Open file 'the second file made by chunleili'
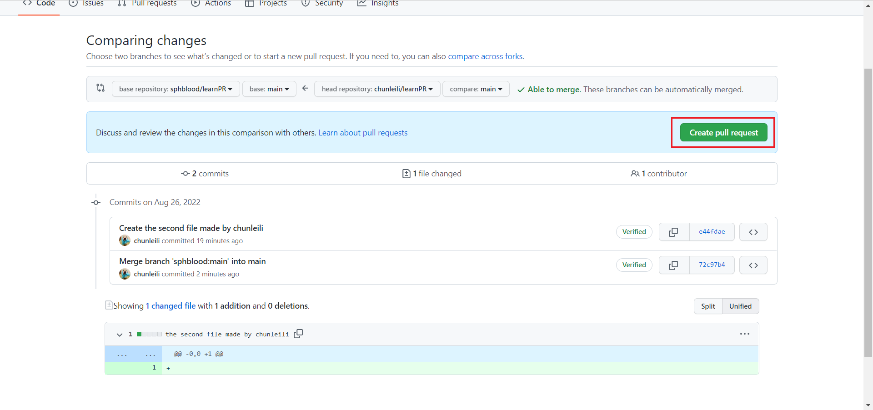The image size is (873, 410). tap(227, 335)
